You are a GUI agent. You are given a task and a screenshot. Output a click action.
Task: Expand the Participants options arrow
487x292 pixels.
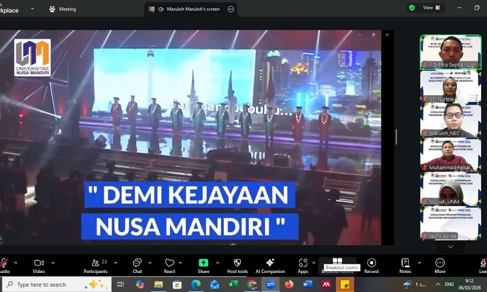click(x=116, y=263)
